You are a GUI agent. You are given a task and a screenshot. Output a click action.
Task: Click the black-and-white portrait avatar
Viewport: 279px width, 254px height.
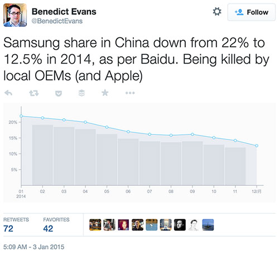(x=180, y=225)
